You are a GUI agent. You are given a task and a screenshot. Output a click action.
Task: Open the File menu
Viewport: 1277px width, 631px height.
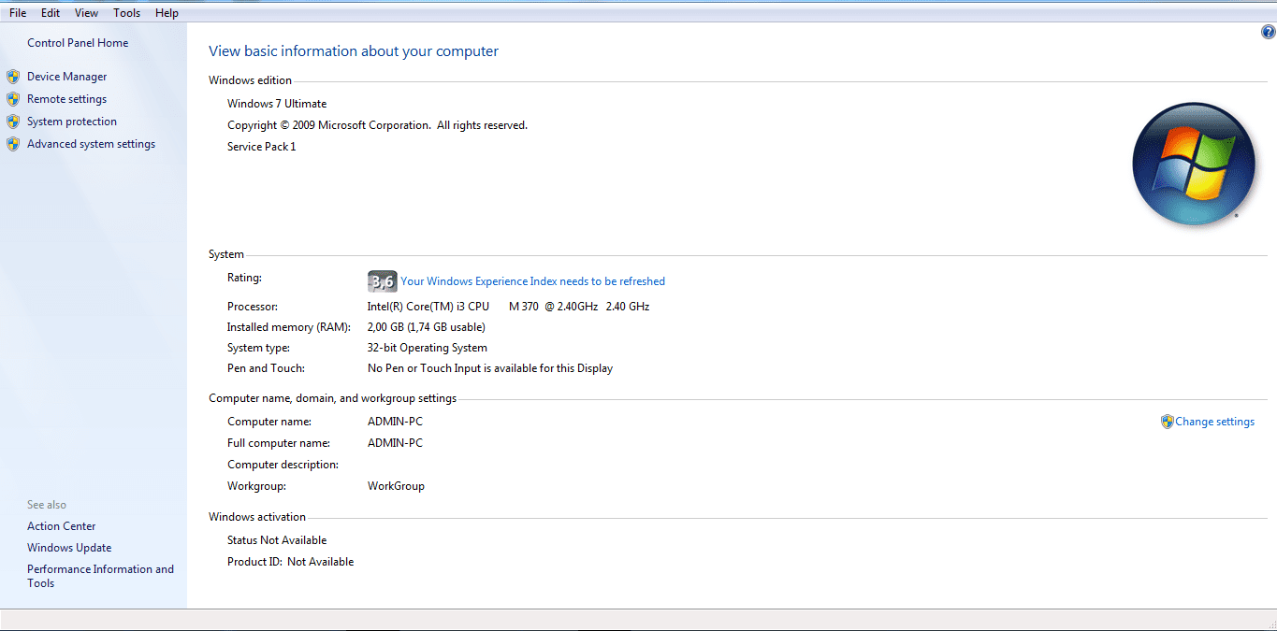(18, 13)
